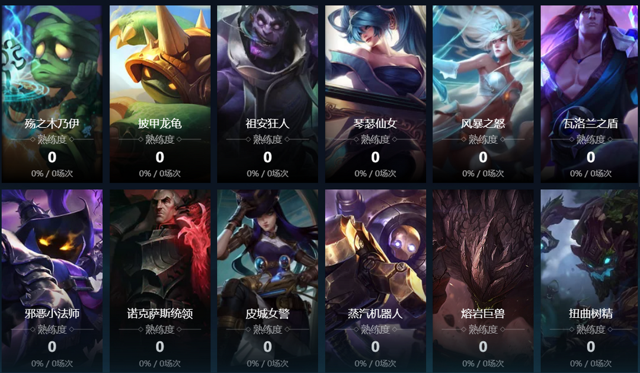Viewport: 640px width, 373px height.
Task: Select the 殇之木乃伊 champion card
Action: click(x=52, y=94)
